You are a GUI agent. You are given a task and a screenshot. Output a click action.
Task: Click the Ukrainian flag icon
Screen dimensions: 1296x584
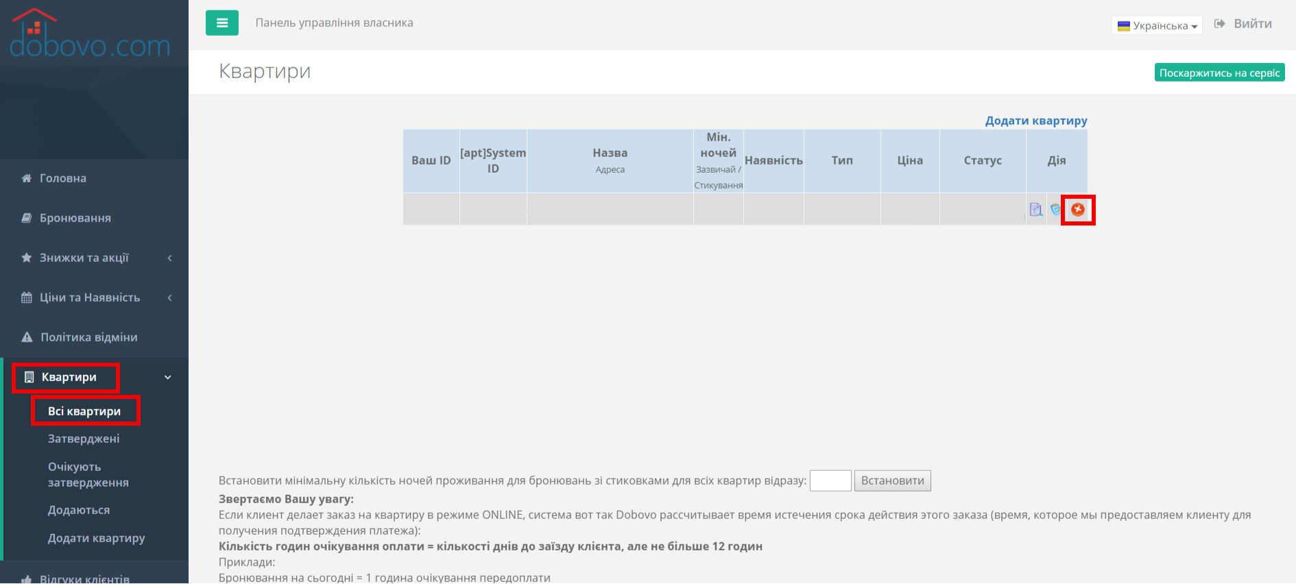click(1124, 26)
